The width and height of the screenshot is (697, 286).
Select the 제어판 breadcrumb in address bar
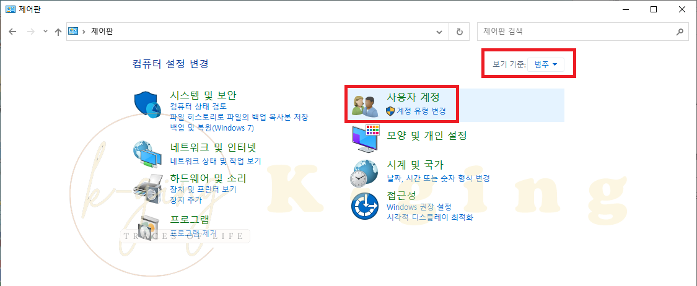[x=102, y=32]
